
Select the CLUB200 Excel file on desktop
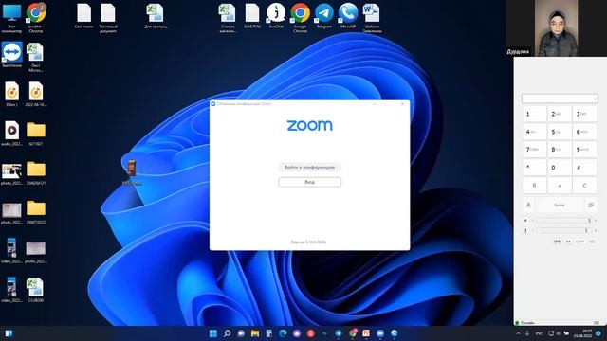tap(36, 290)
